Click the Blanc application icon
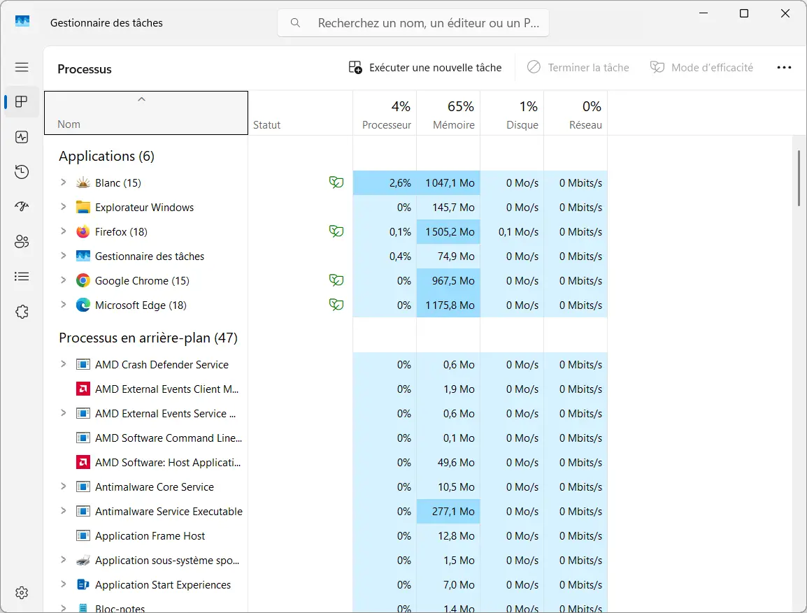 (x=83, y=182)
